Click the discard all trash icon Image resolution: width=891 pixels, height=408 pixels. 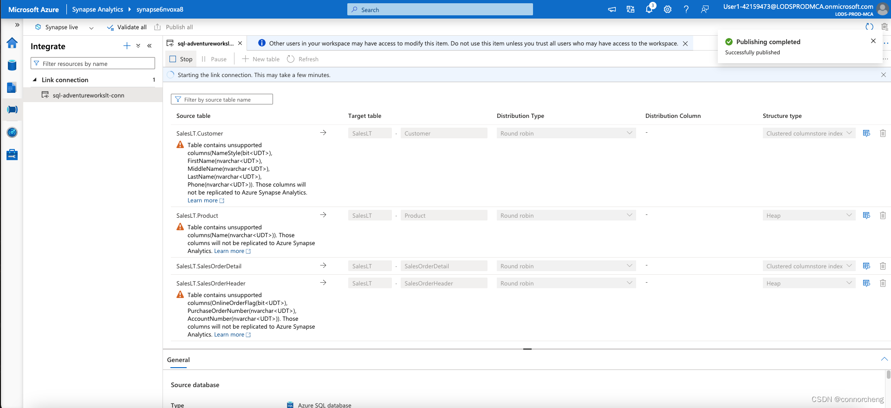884,27
